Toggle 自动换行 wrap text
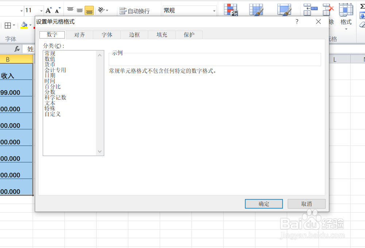 134,11
